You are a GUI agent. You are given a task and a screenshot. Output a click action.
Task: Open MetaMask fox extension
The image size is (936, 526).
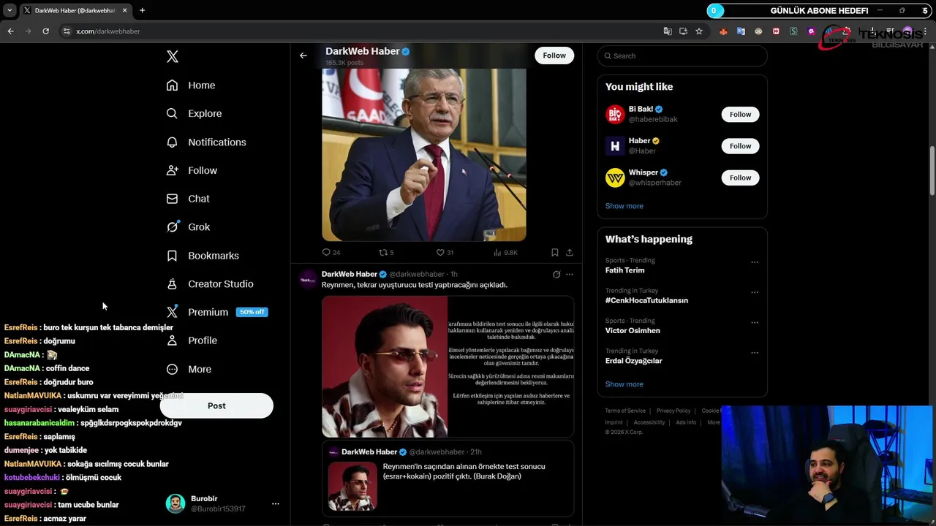723,31
